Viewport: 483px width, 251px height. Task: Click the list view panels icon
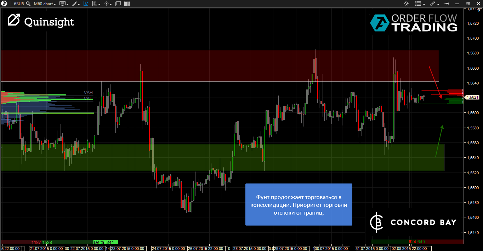[417, 4]
